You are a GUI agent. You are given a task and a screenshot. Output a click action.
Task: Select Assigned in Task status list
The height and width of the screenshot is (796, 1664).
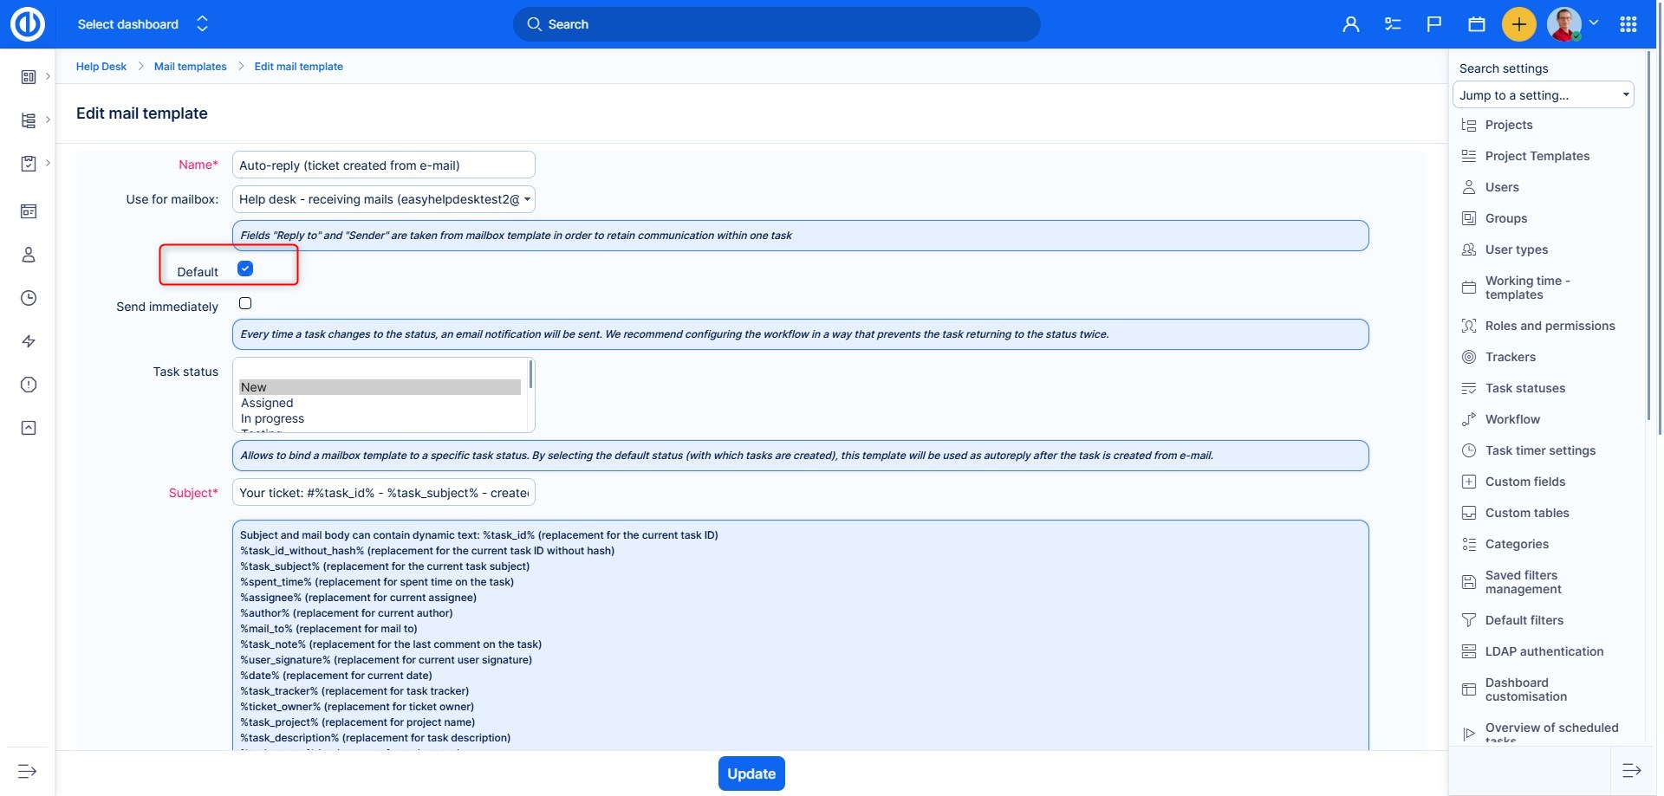coord(267,403)
